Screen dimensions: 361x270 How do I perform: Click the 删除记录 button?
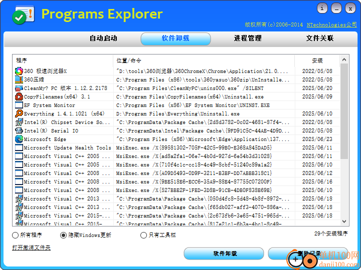coord(308,253)
